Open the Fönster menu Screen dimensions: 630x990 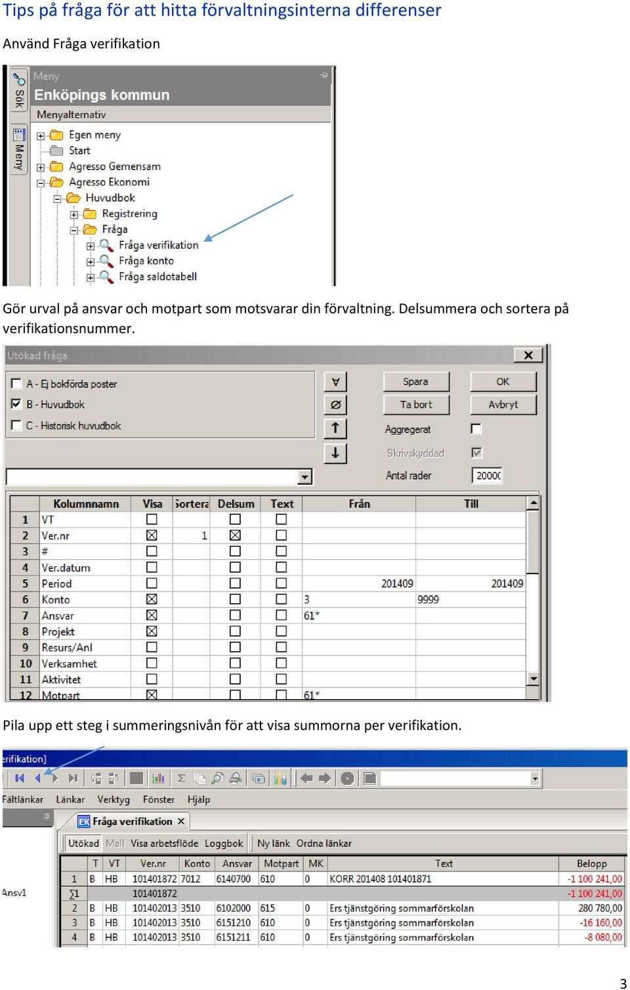click(159, 799)
